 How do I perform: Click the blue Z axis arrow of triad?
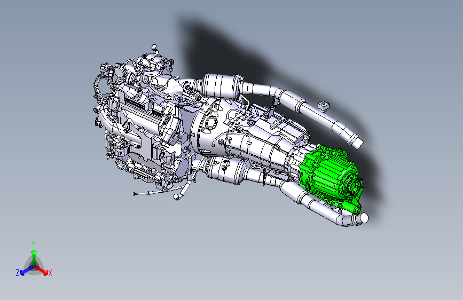pos(27,271)
